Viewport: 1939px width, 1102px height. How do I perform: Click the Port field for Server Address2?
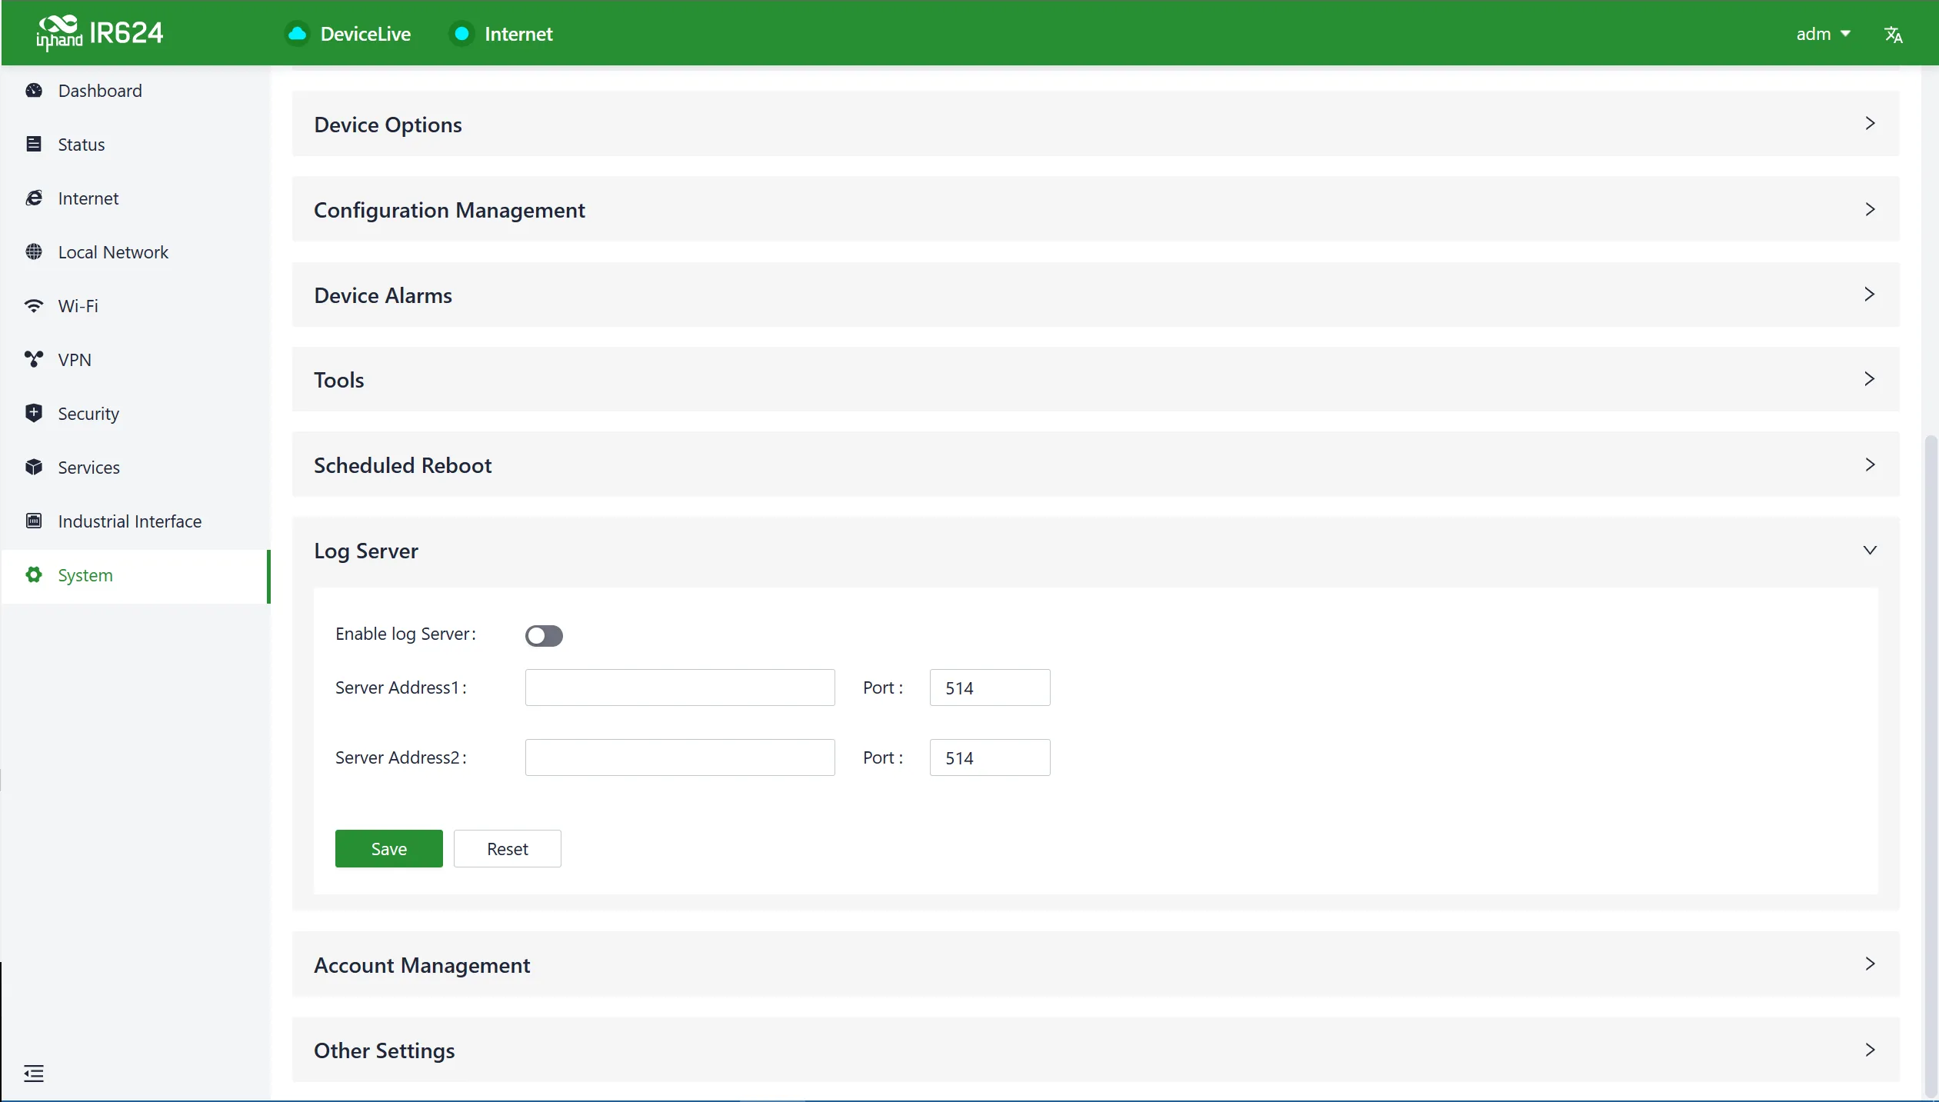pos(990,757)
